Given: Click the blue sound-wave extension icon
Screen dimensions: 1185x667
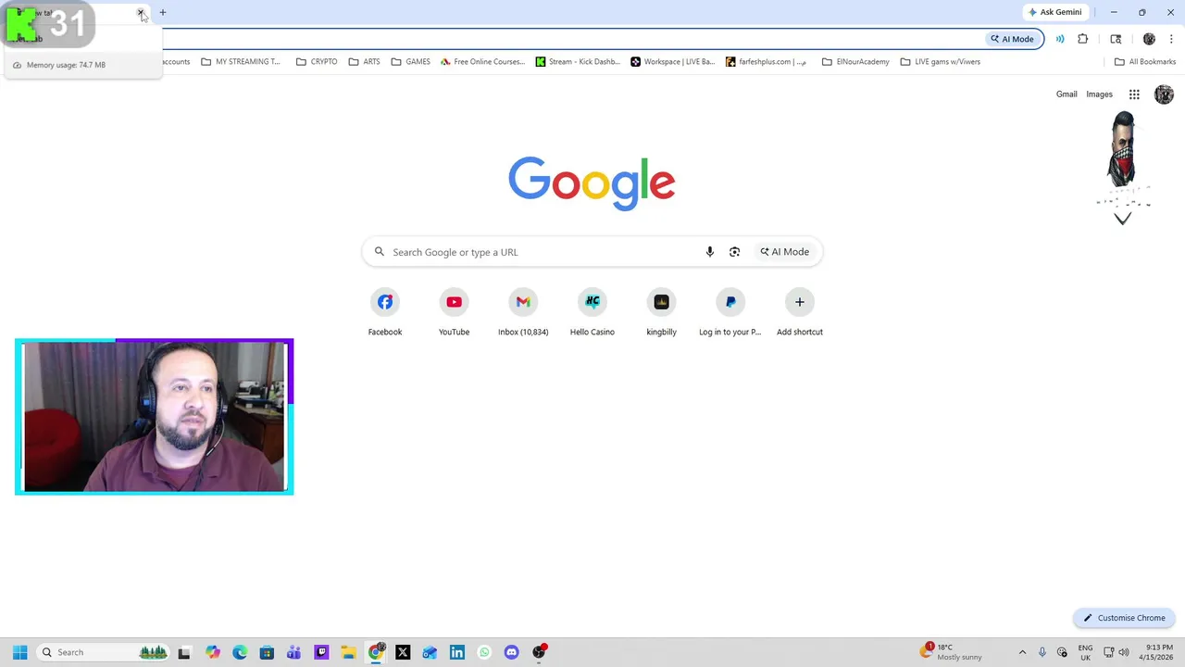Looking at the screenshot, I should coord(1060,39).
